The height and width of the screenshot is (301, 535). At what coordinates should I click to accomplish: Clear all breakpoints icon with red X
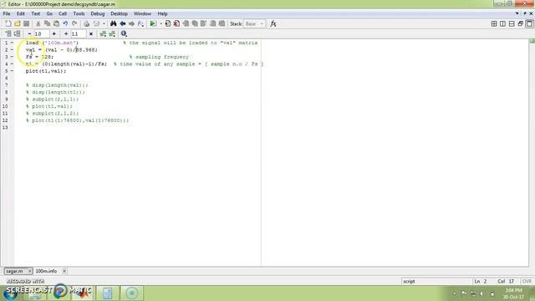176,23
